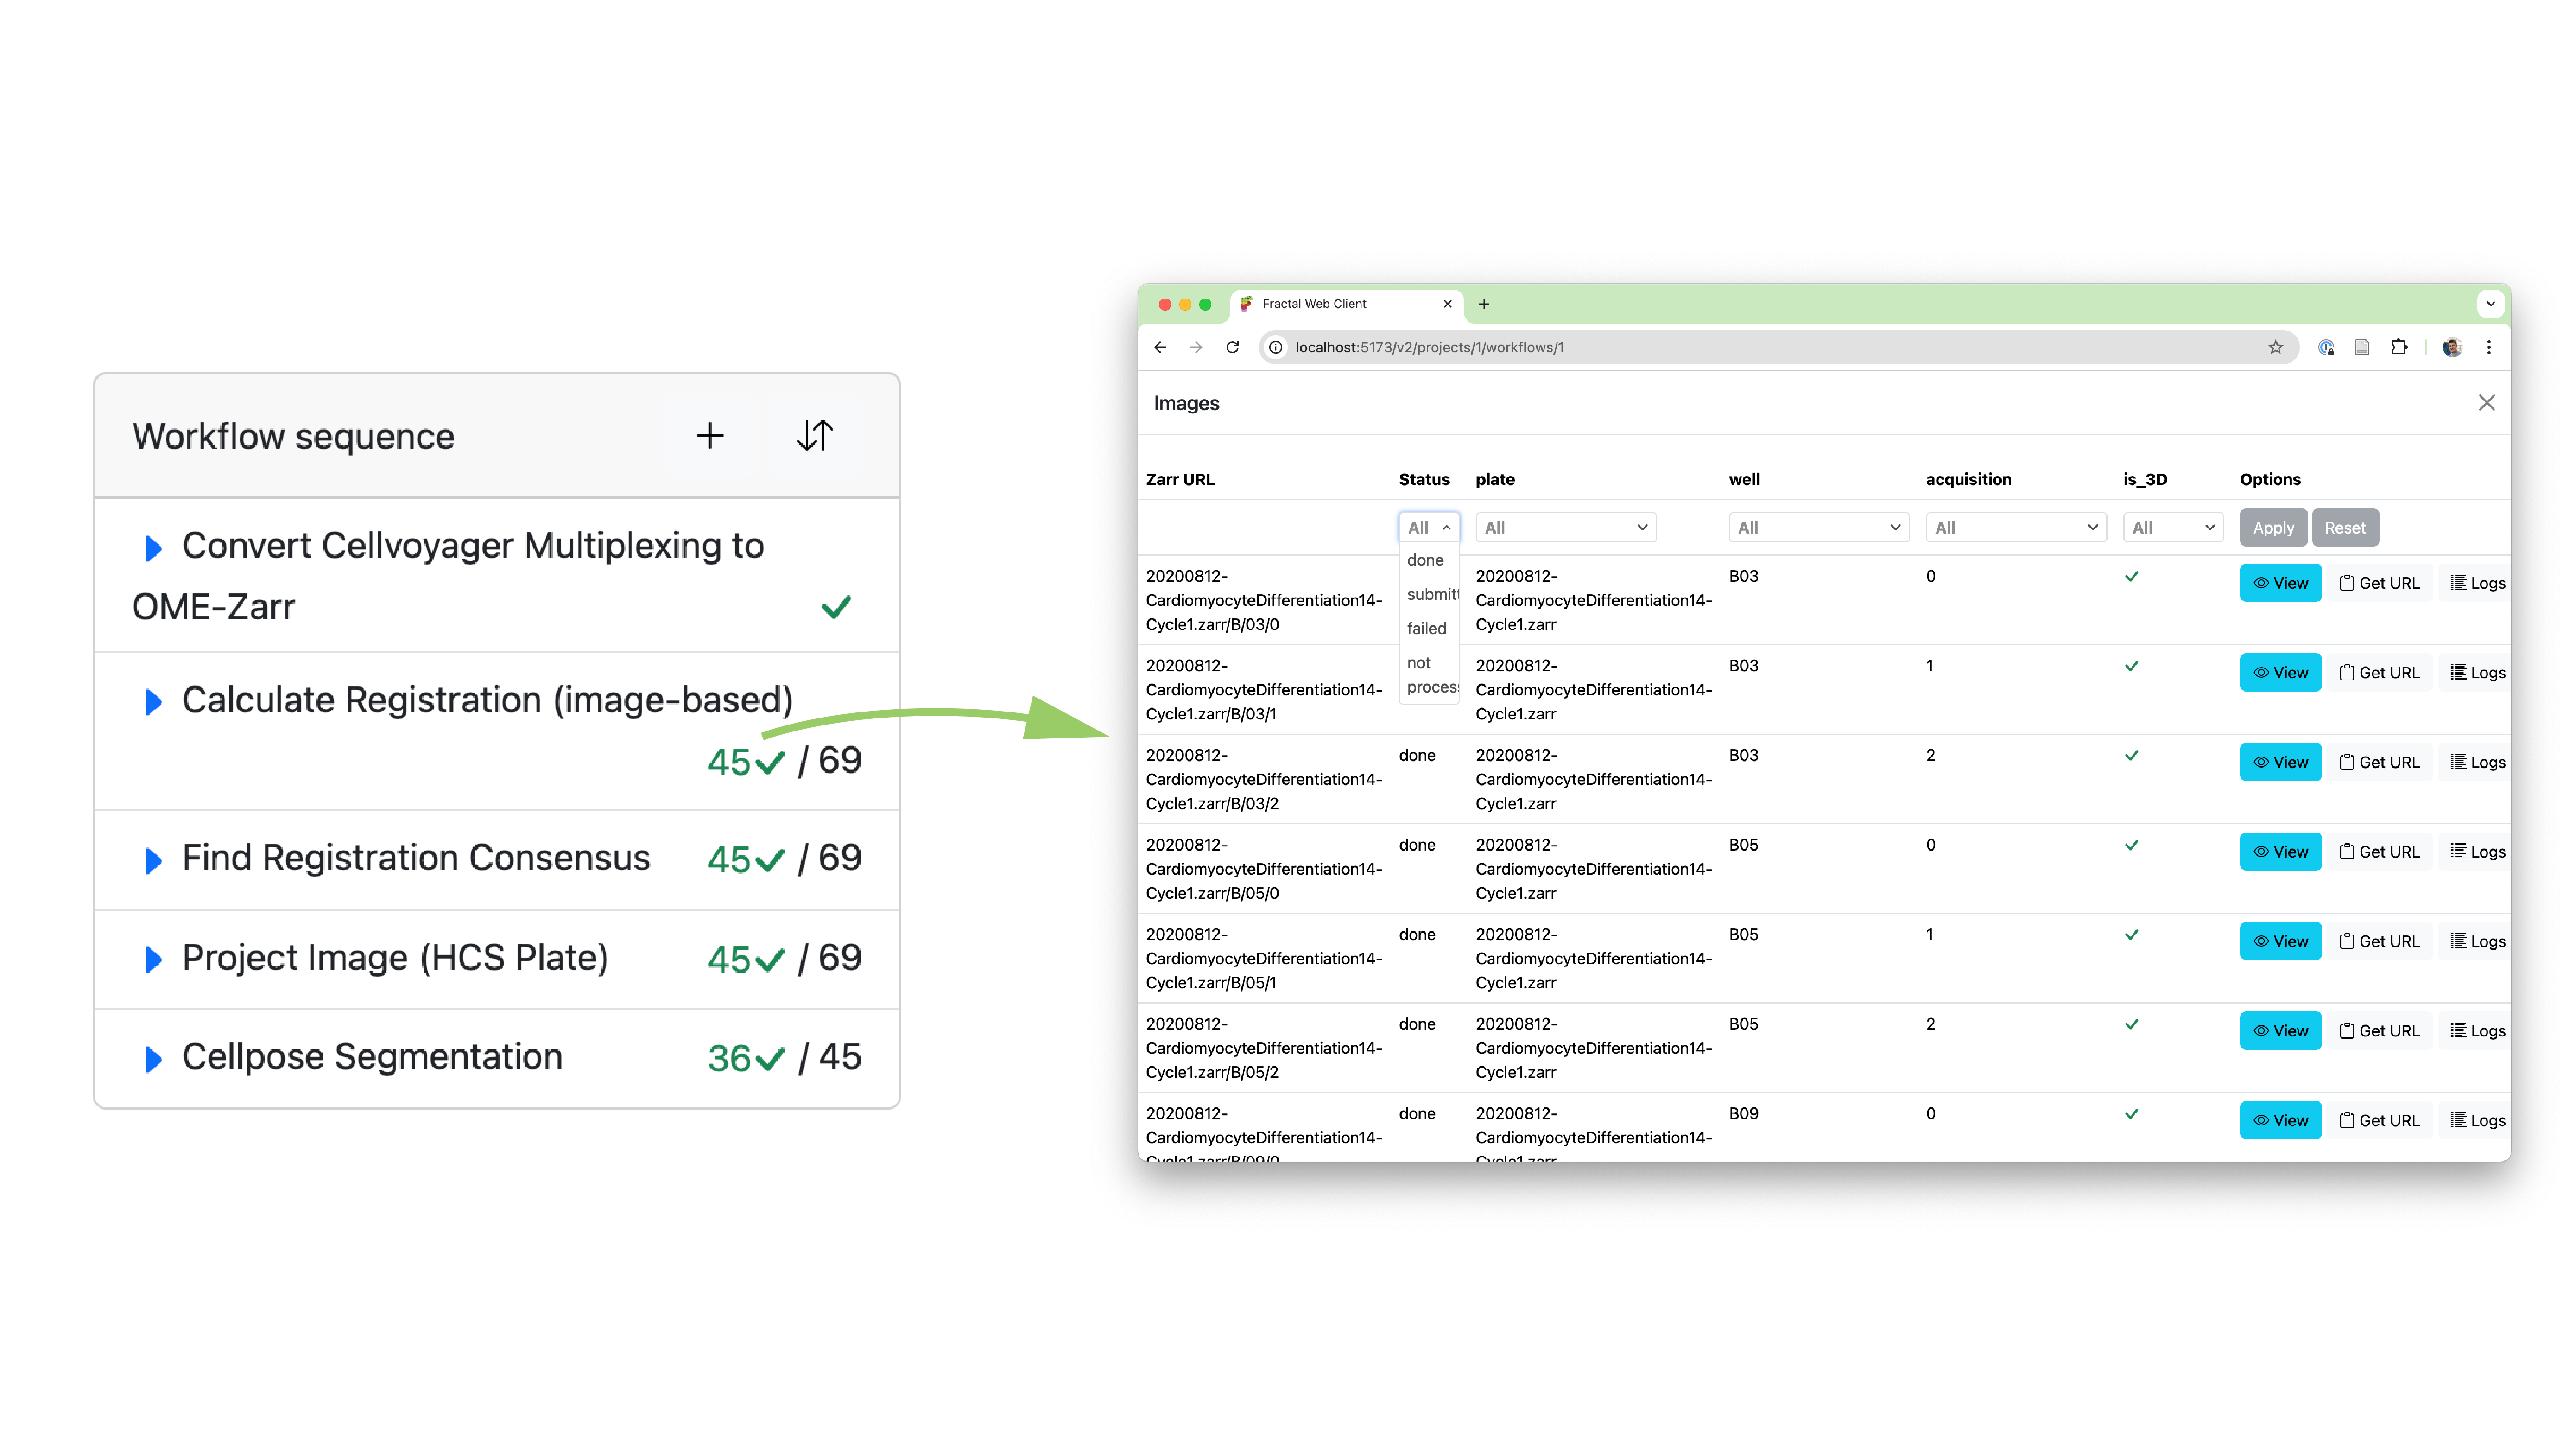Screen dimensions: 2576x1437
Task: Click green checkmark of Convert Cellvoyager task
Action: point(836,607)
